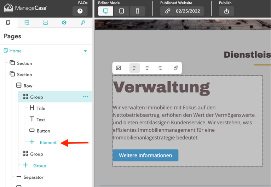
Task: Collapse the Home page dropdown arrow
Action: (x=85, y=51)
